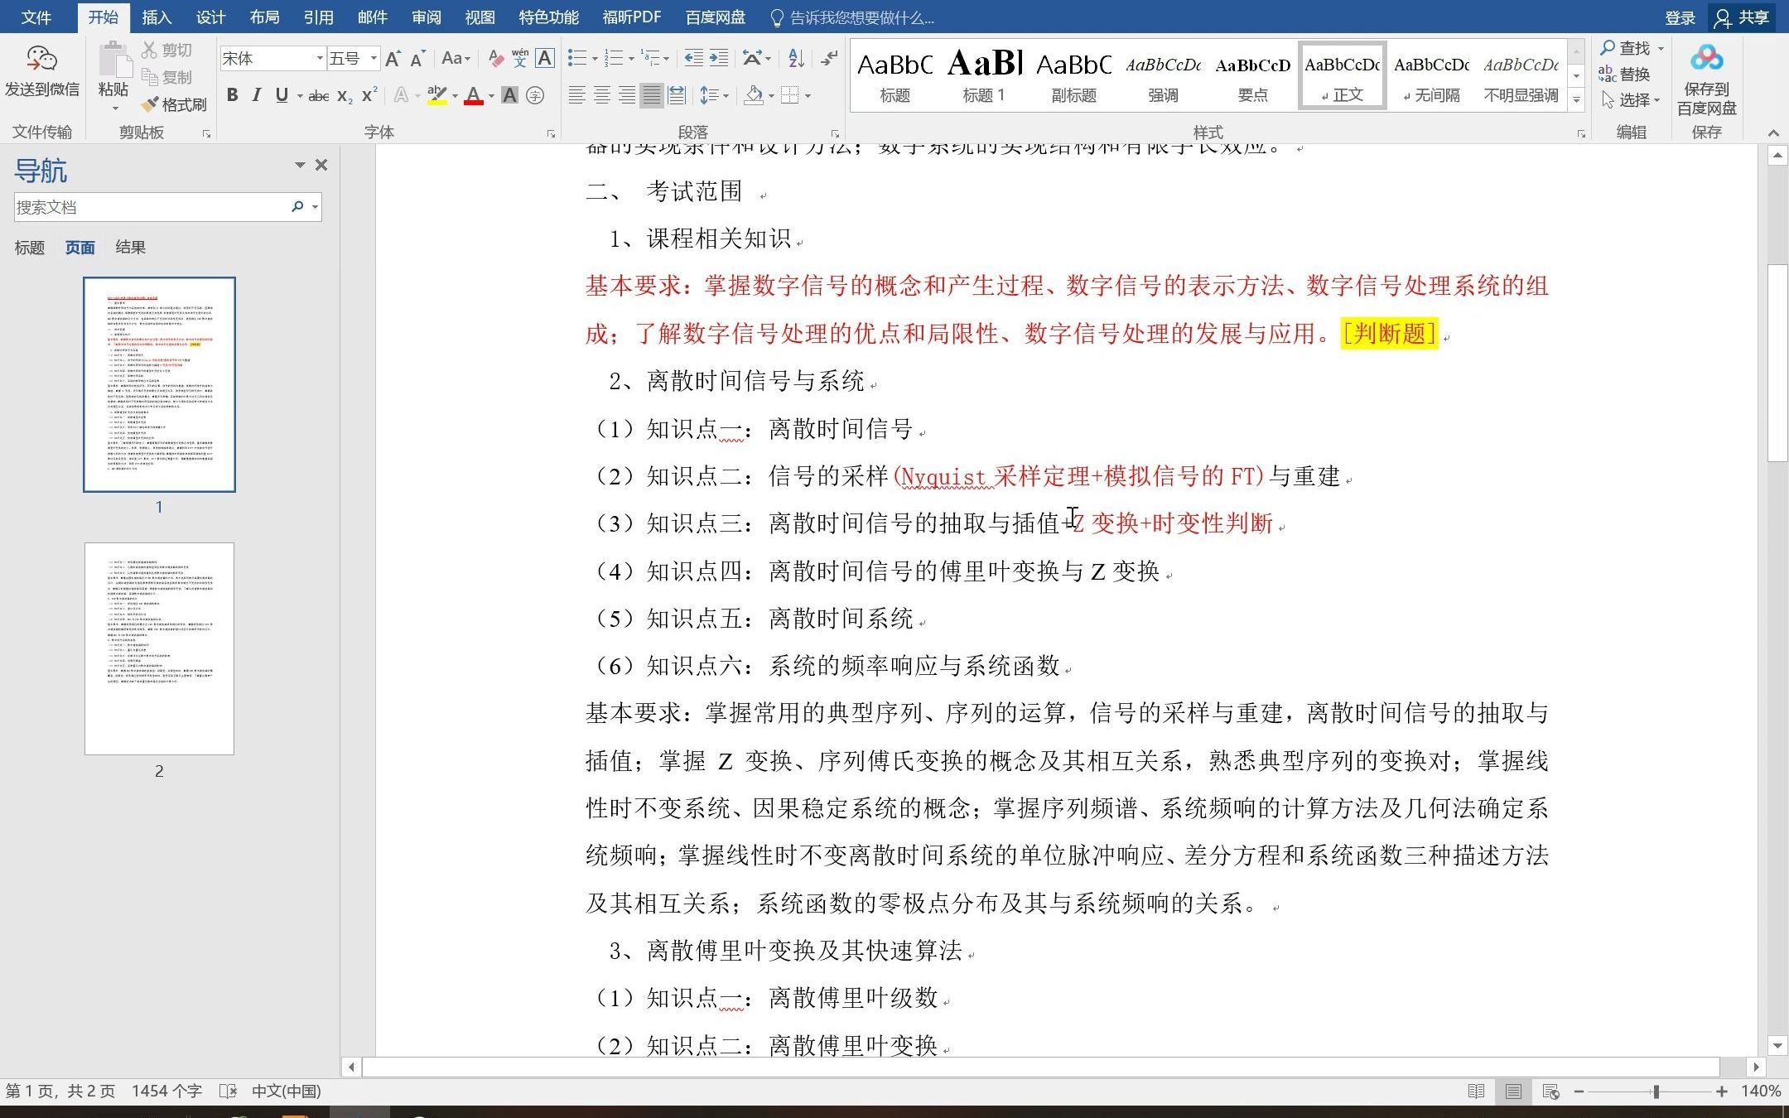Click the zoom slider handle
Screen dimensions: 1789x1118
point(1656,1091)
